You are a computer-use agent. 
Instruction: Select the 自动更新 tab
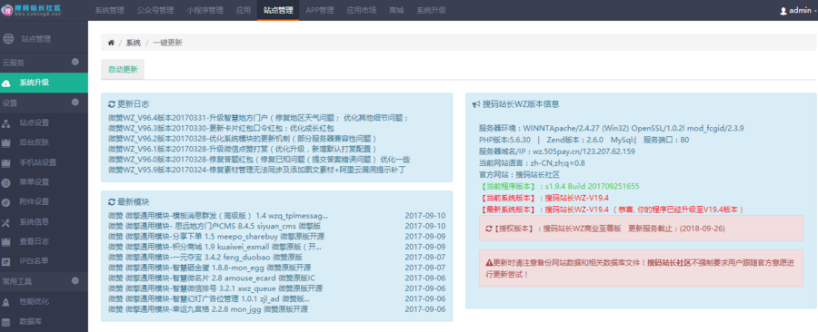click(x=123, y=70)
